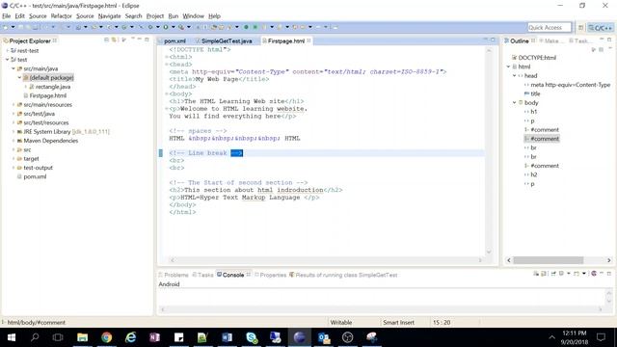The image size is (617, 347).
Task: Click the Debug bug icon in toolbar
Action: point(150,27)
